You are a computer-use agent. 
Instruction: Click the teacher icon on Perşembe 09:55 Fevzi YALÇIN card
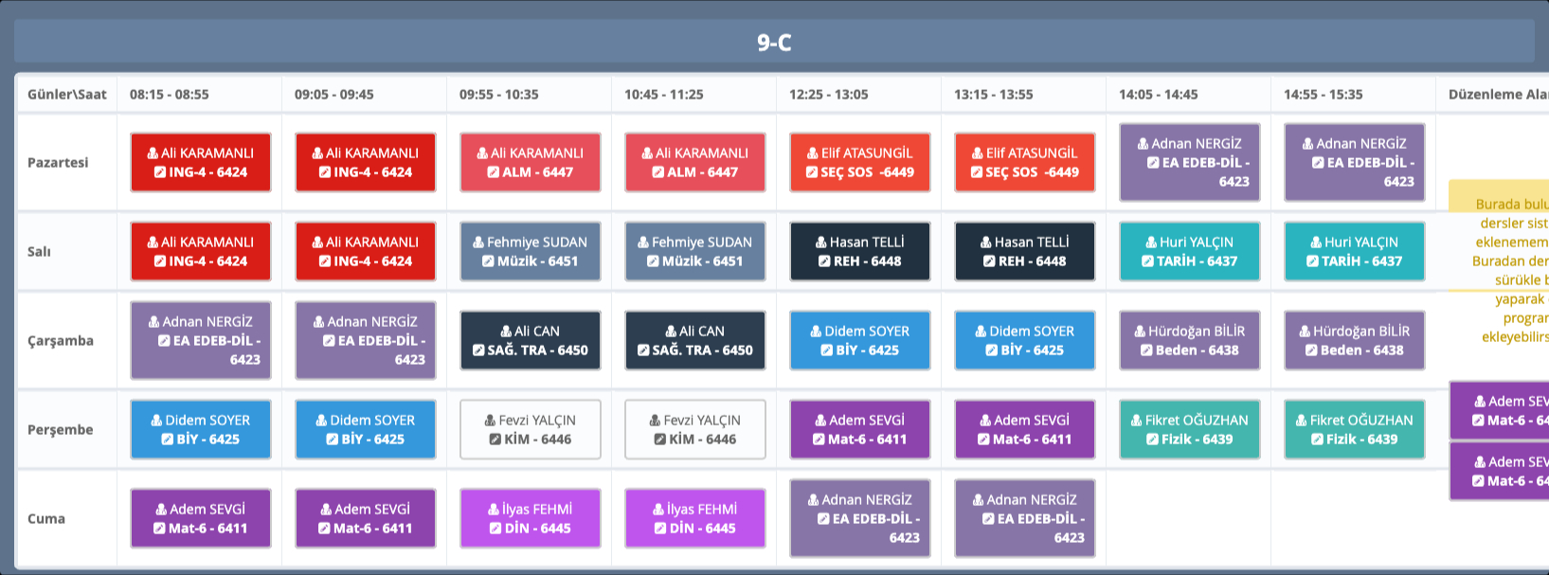[x=490, y=421]
